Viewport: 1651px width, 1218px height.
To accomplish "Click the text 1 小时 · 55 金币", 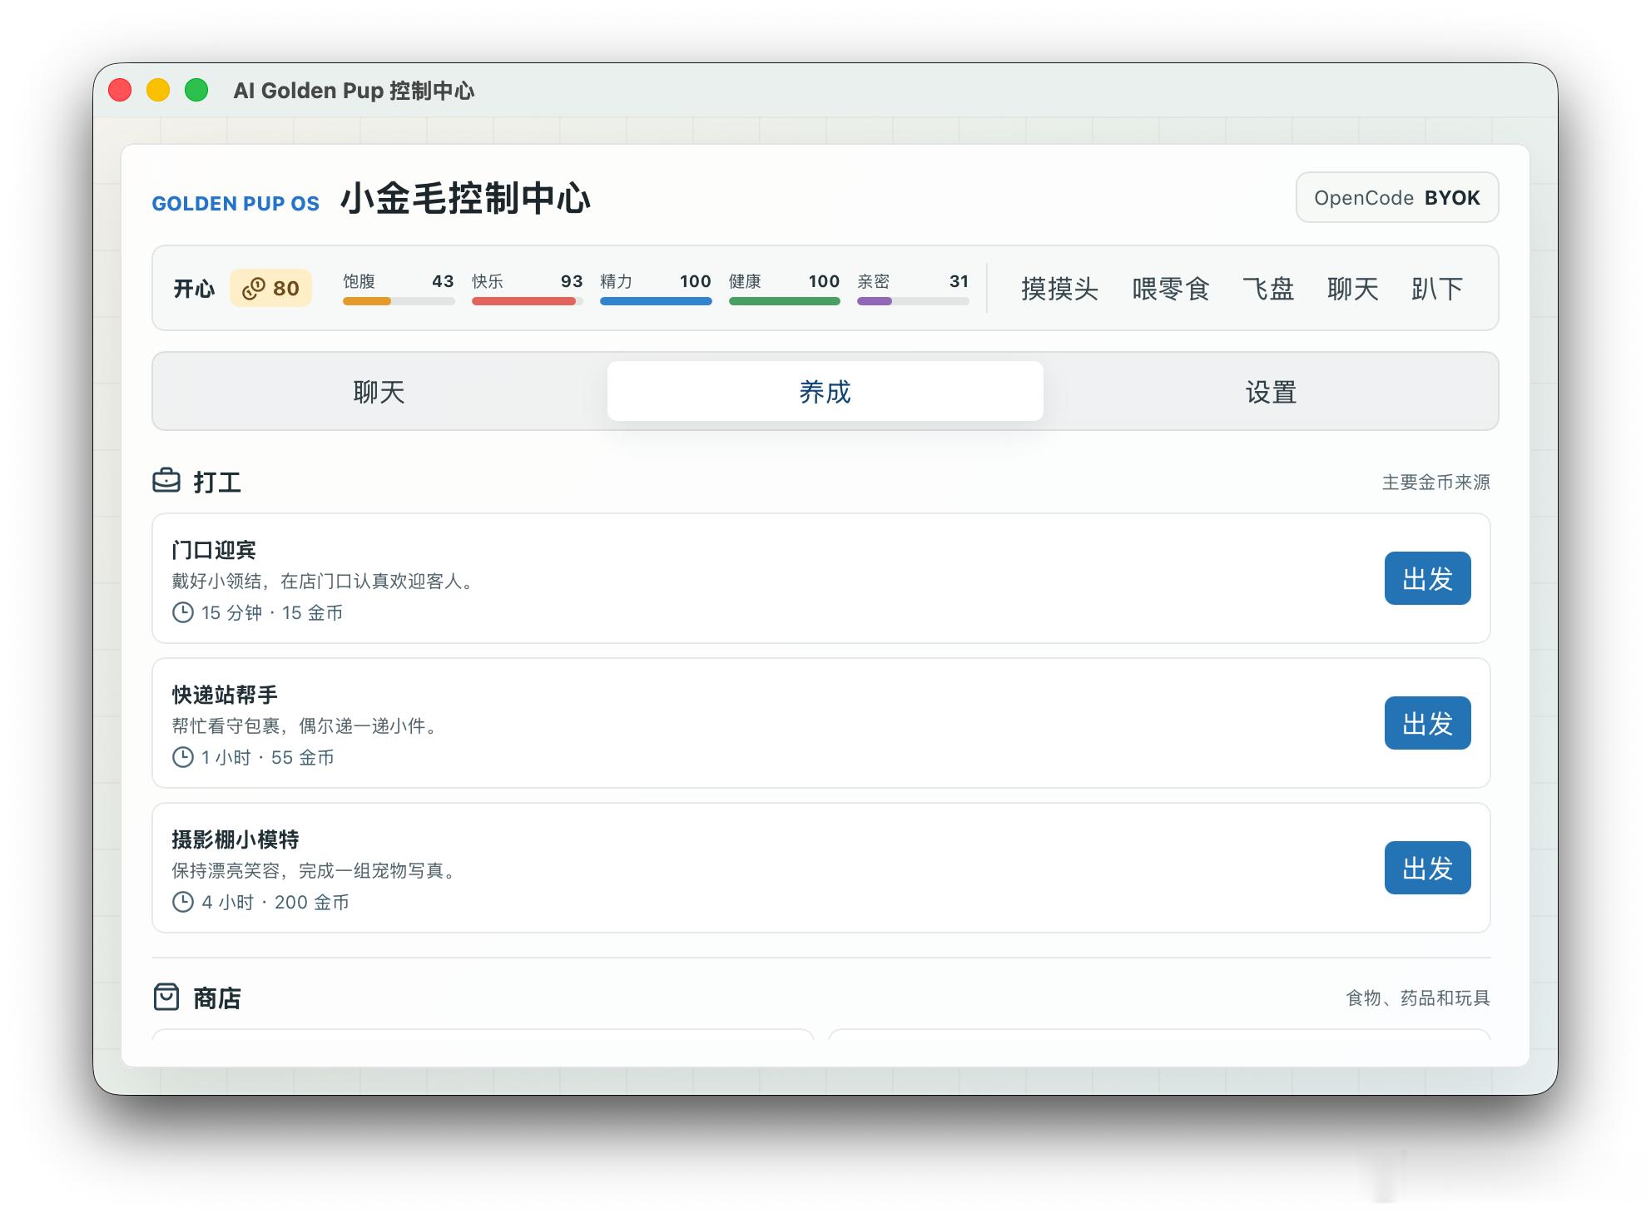I will click(268, 758).
